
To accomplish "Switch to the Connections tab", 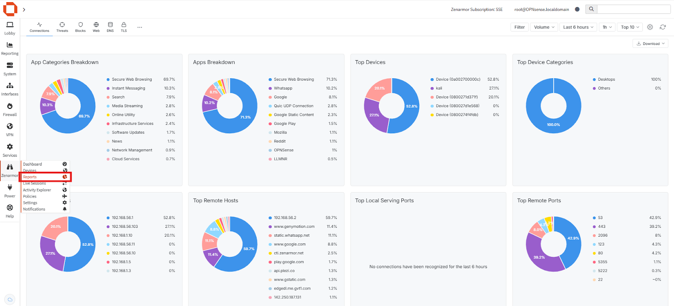I will [39, 27].
